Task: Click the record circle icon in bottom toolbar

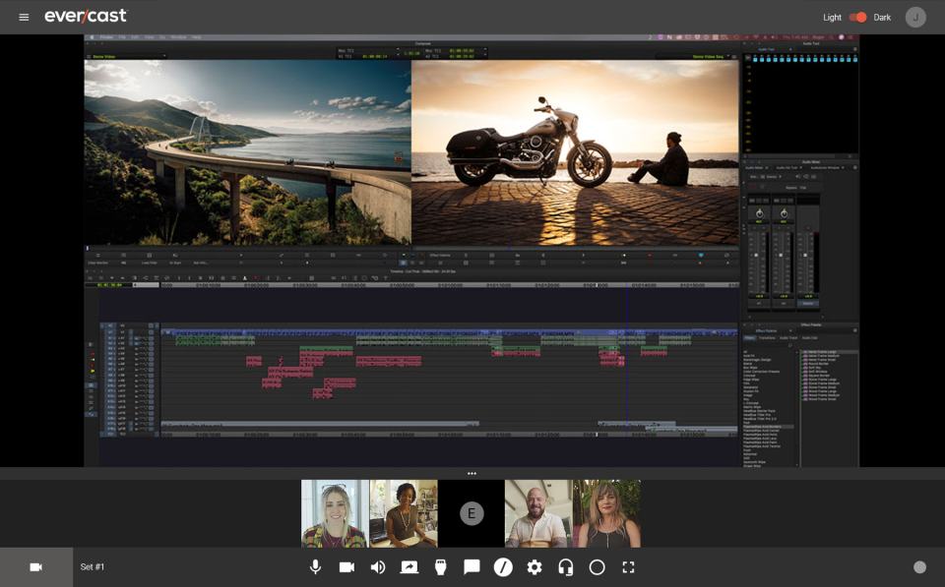Action: tap(597, 567)
